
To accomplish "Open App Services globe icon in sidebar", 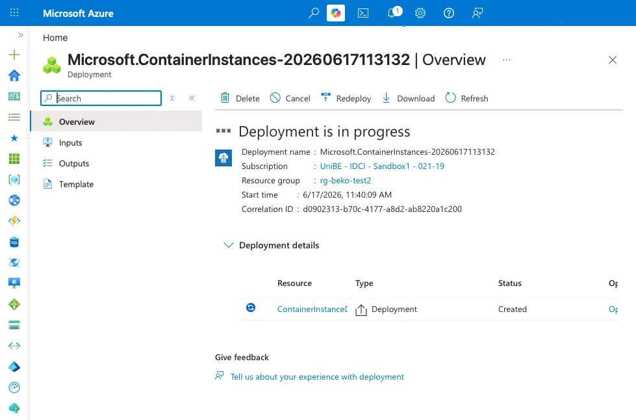I will click(14, 200).
